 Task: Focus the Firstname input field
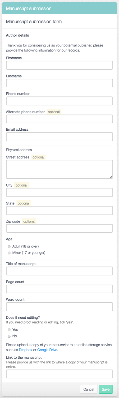coord(59,65)
